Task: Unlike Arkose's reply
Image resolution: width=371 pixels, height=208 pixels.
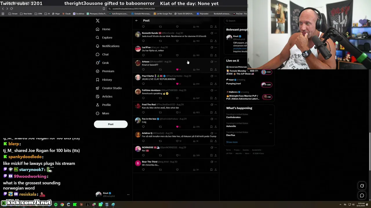Action: click(177, 69)
